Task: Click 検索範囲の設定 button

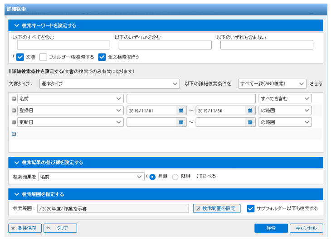Action: [x=217, y=208]
